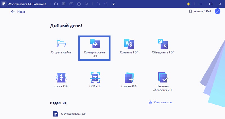Toggle the light theme sun icon

tap(188, 4)
